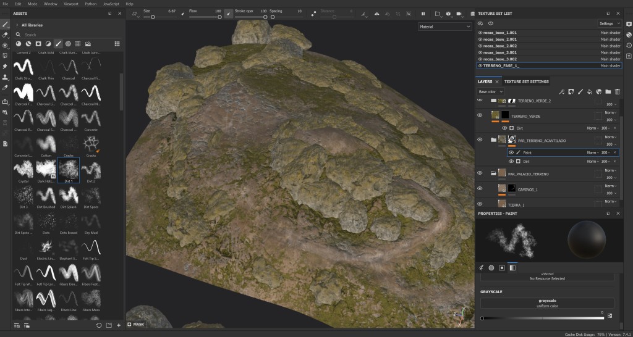Viewport: 633px width, 337px height.
Task: Select the TERRENO_FASE_1_ texture set
Action: pyautogui.click(x=501, y=65)
